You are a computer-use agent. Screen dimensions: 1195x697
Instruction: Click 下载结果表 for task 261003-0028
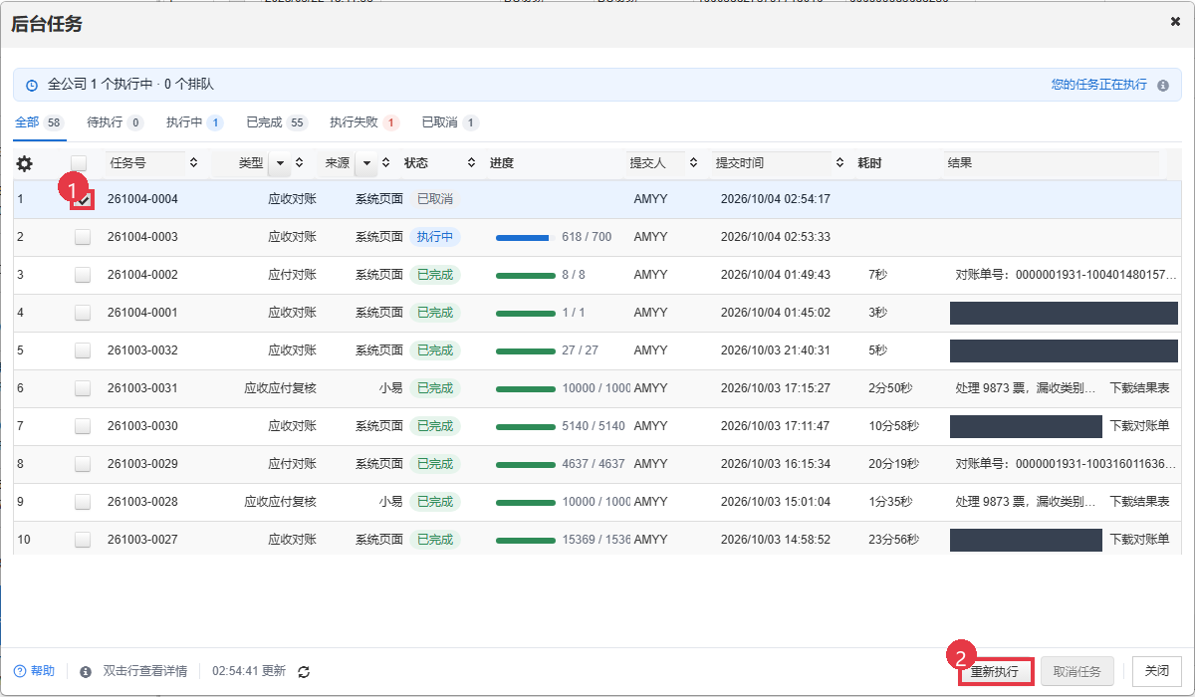coord(1140,502)
